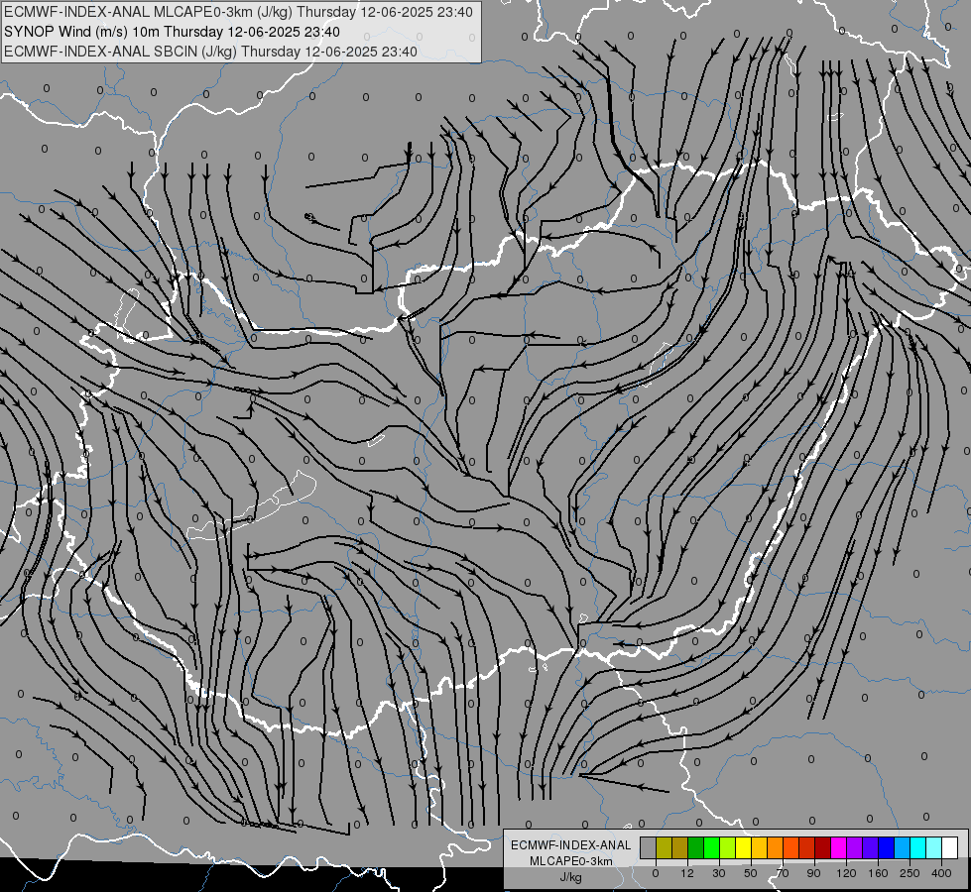This screenshot has width=971, height=892.
Task: Click the pure blue legend swatch
Action: pos(886,848)
